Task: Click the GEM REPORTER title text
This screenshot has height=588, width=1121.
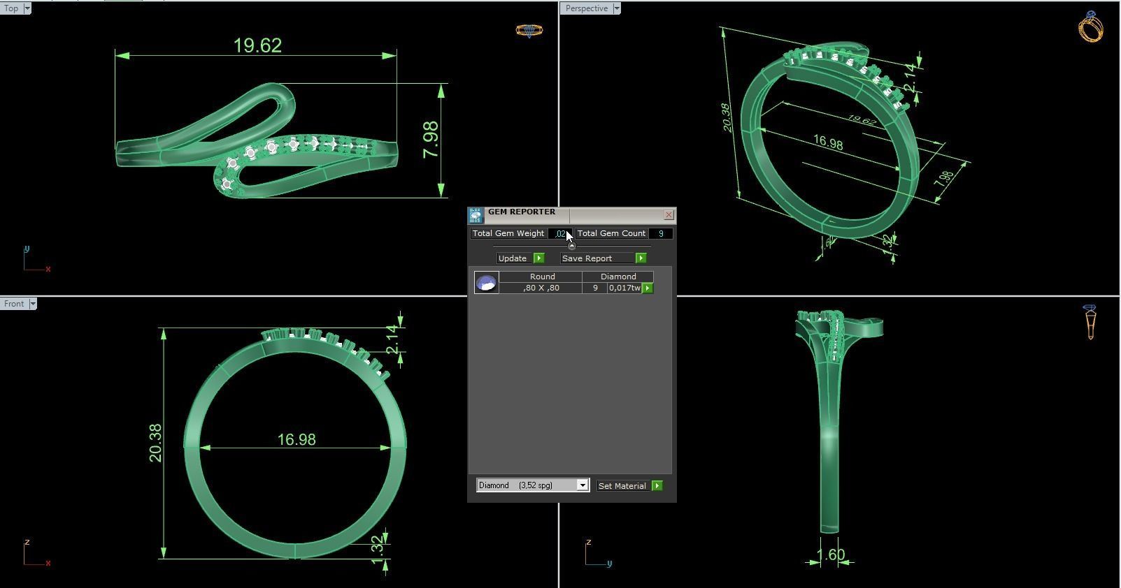Action: click(522, 212)
